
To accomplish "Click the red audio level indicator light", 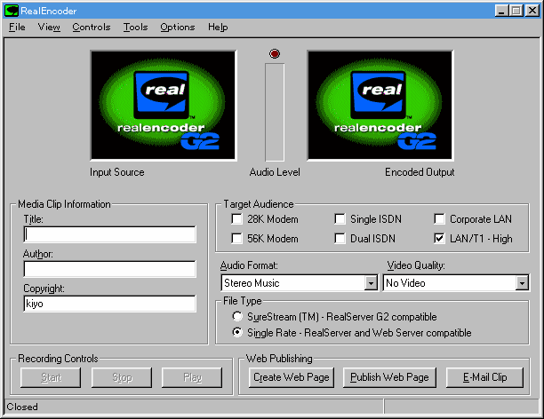I will [274, 54].
